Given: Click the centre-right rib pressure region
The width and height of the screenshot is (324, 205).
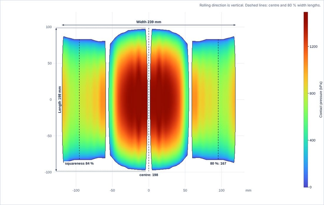Looking at the screenshot, I should click(x=169, y=100).
